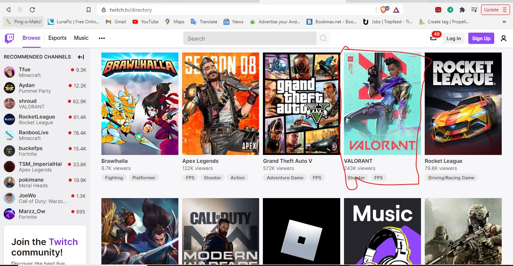Switch to the Music tab
The image size is (513, 266).
(81, 38)
